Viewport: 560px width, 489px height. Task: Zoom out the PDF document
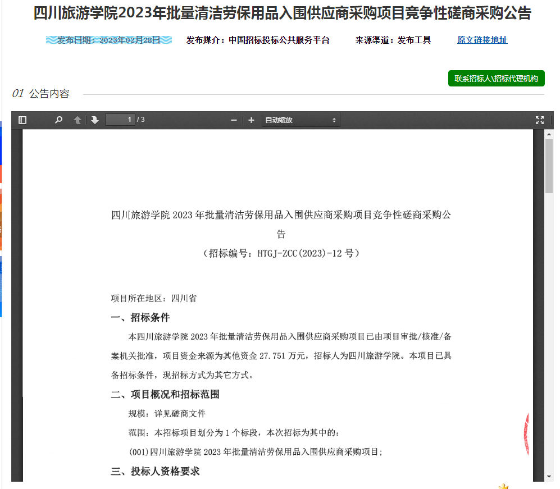234,120
